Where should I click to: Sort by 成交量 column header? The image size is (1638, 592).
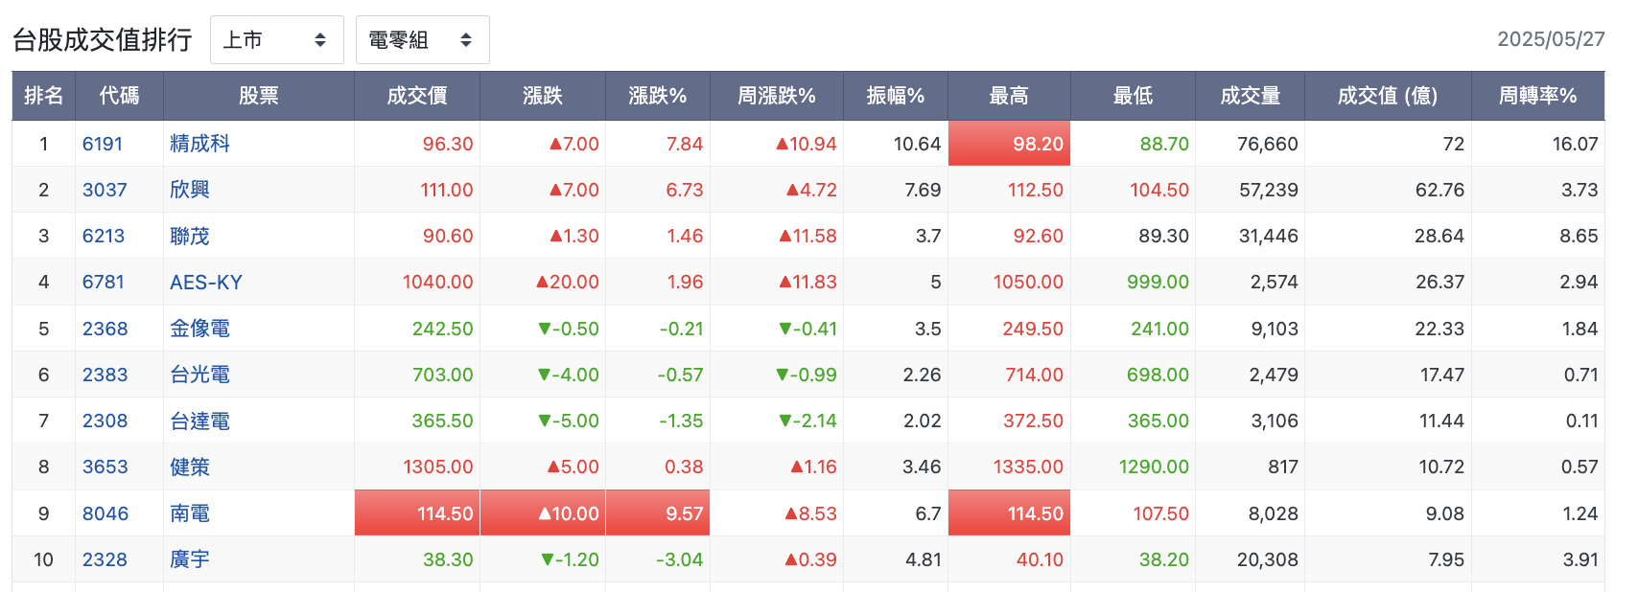(1251, 96)
